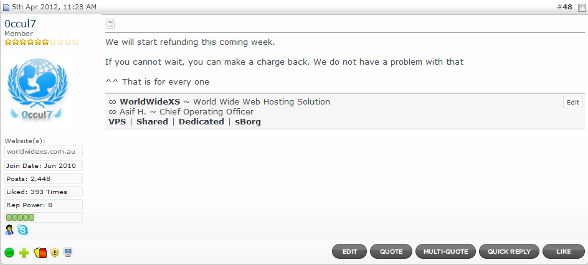Click the EDIT post button

349,251
